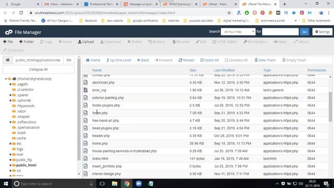
Task: Switch to the WHM browser tab
Action: pos(180,4)
